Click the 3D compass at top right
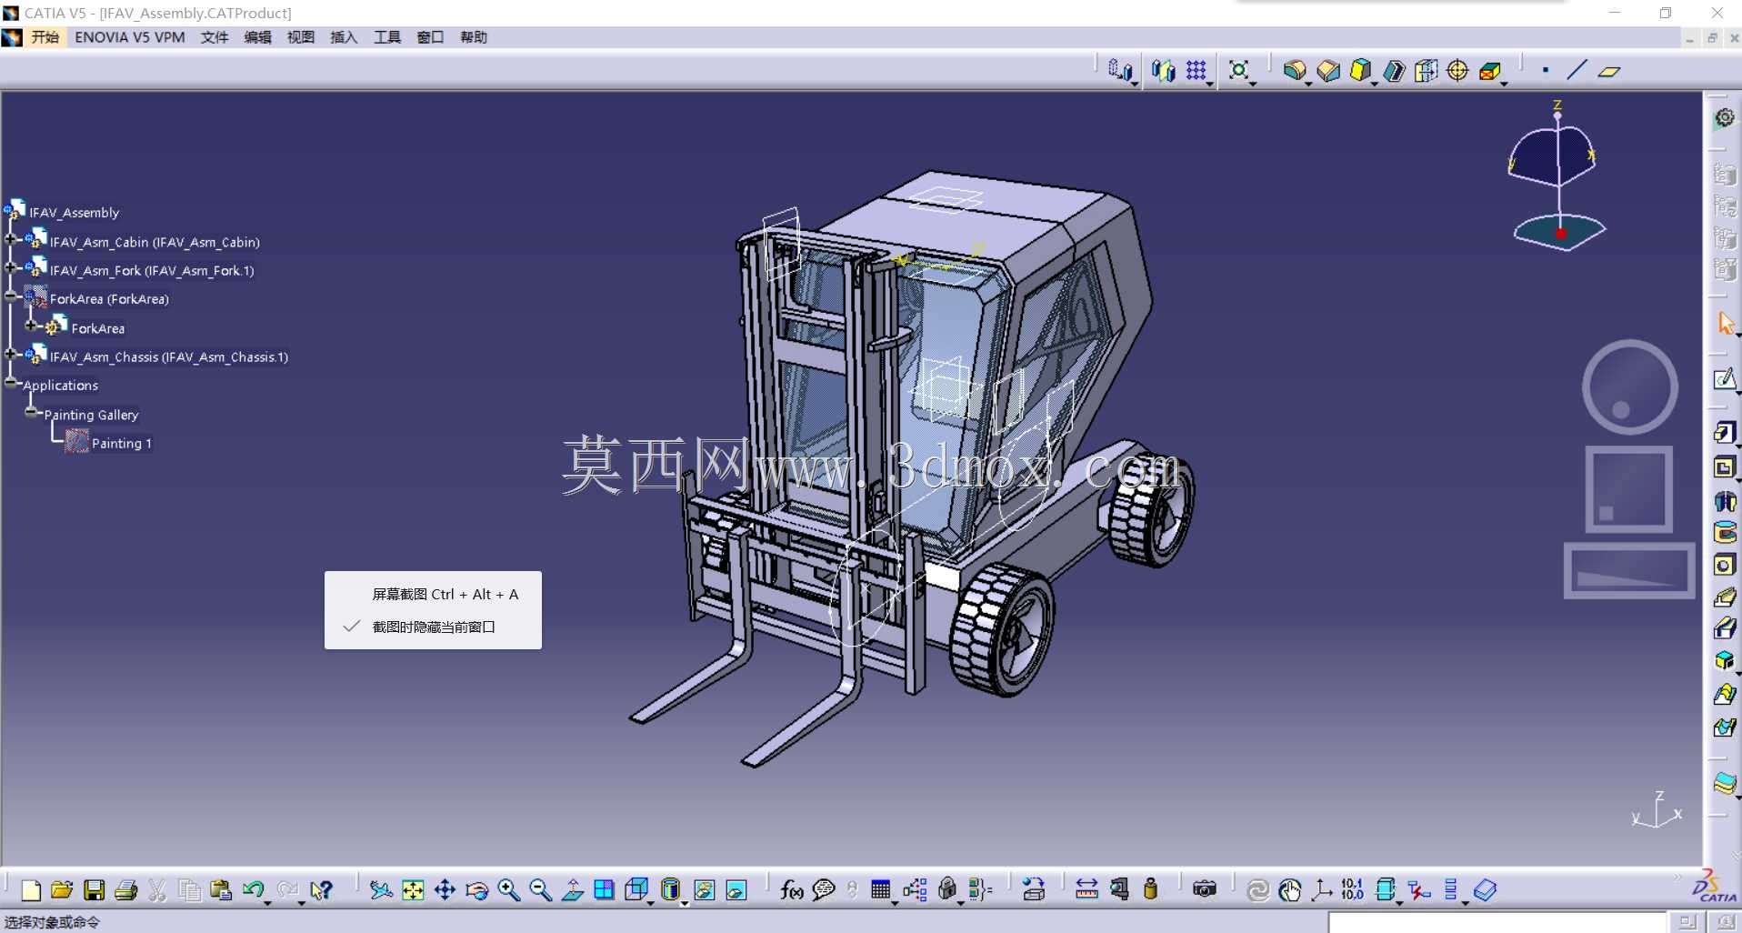Screen dimensions: 1742x933 point(1557,177)
